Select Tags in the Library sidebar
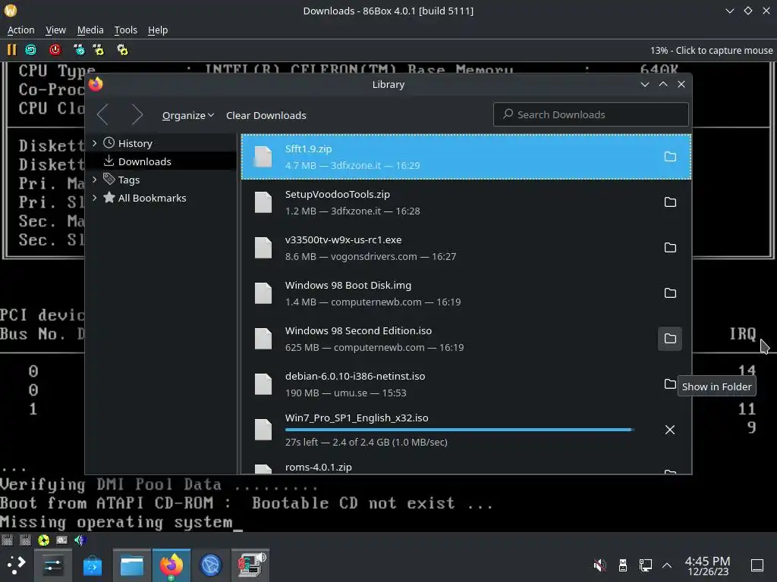The width and height of the screenshot is (777, 582). tap(161, 180)
